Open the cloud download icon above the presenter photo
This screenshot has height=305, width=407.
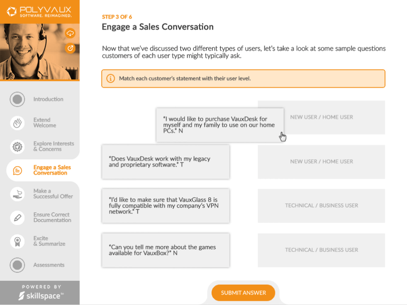point(70,33)
